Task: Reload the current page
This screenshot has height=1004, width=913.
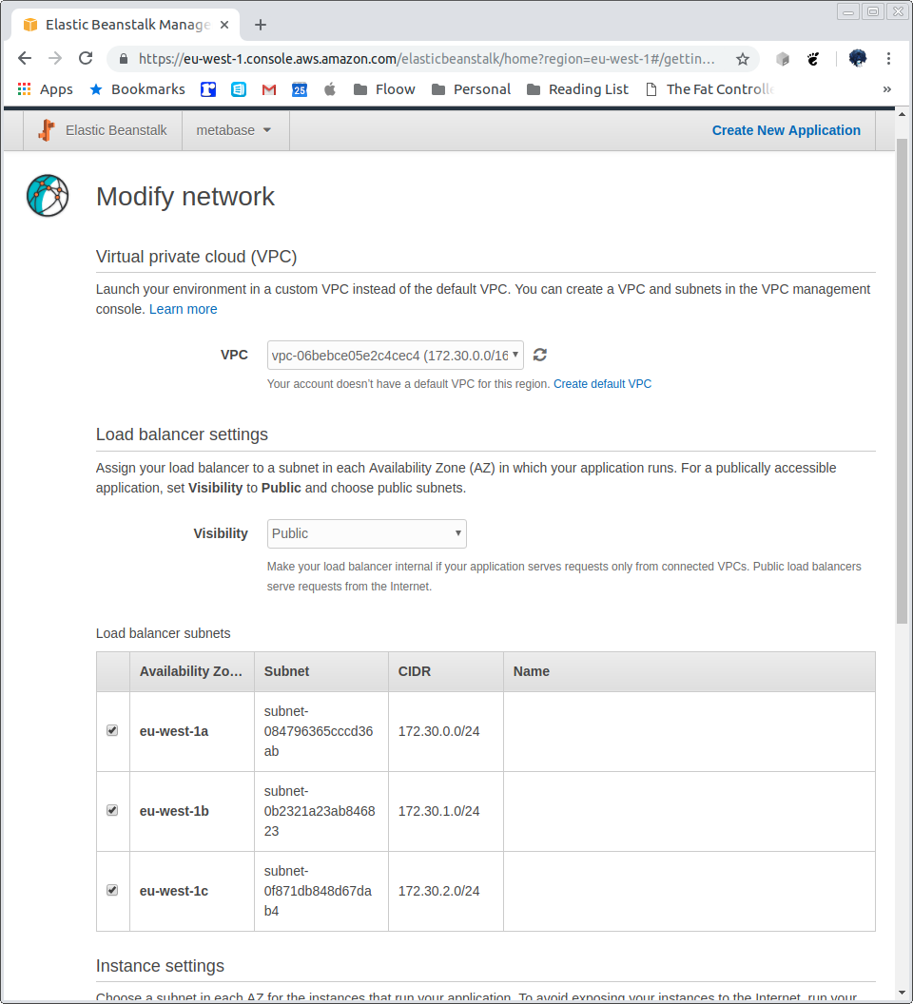Action: (x=86, y=58)
